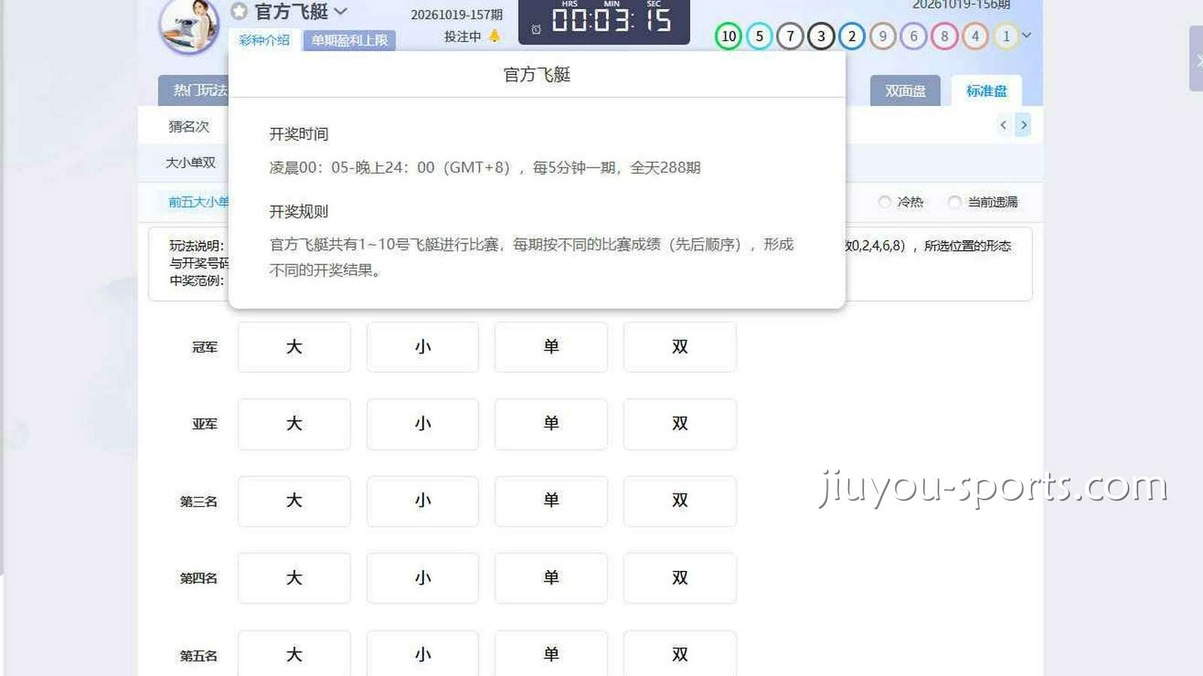
Task: Choose 大 for 冠军
Action: (294, 347)
